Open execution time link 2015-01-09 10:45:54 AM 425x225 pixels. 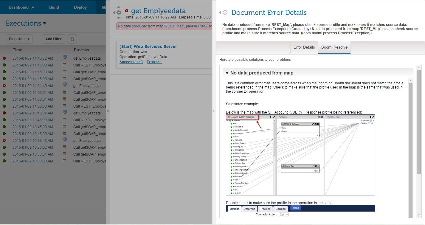tap(33, 113)
